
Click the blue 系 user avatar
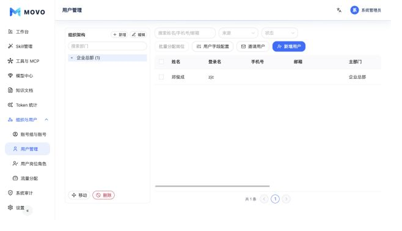click(354, 10)
